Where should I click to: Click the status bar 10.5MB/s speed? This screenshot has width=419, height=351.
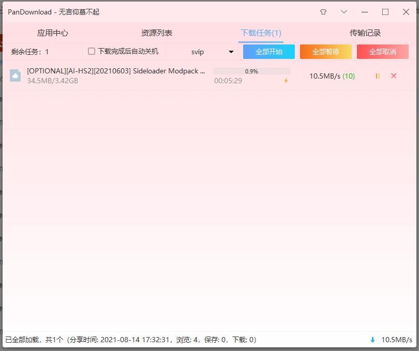(x=397, y=340)
